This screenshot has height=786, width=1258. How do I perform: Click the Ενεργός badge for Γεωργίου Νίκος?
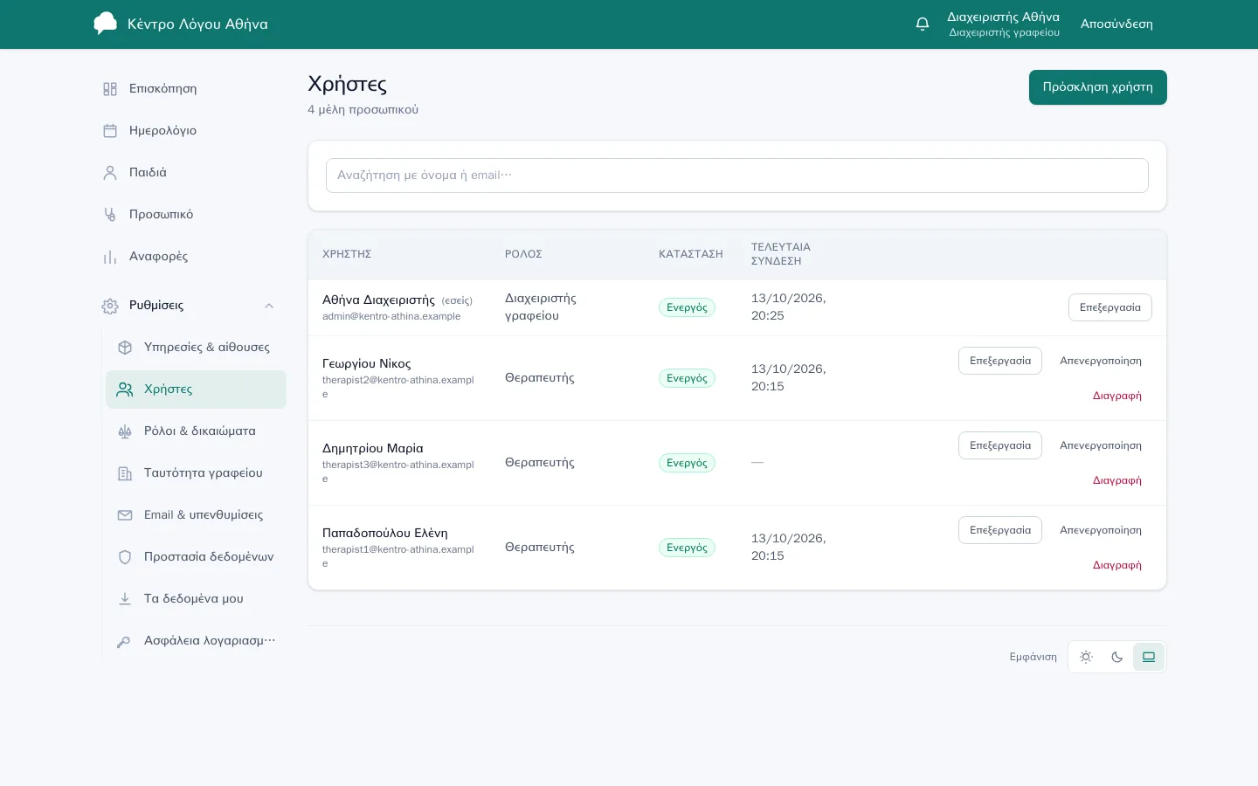687,378
